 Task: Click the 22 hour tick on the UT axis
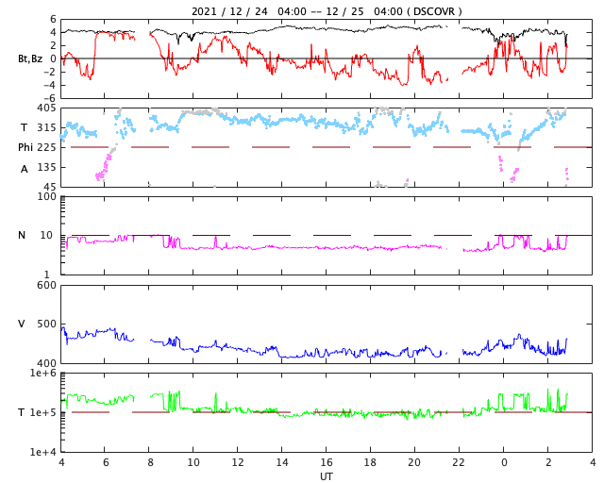459,462
